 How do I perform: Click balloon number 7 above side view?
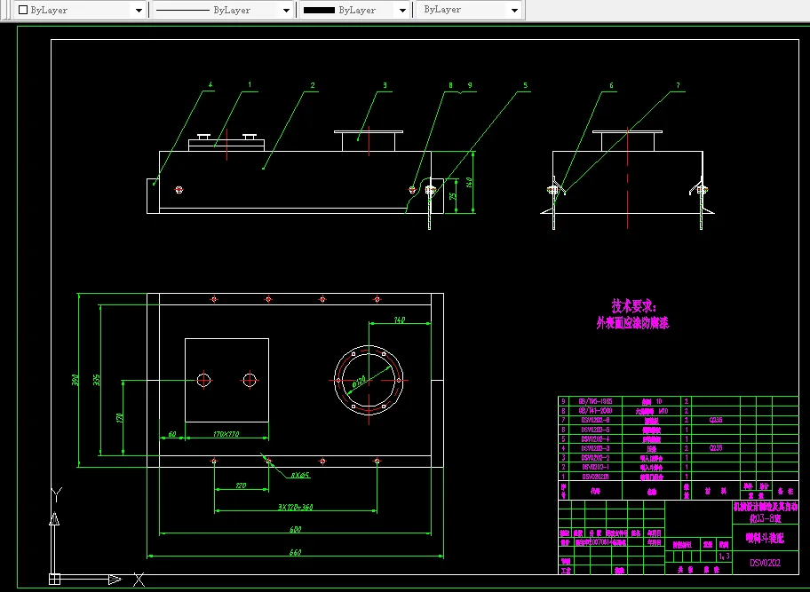678,85
